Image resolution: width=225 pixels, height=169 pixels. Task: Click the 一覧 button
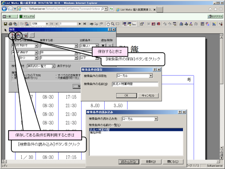[x=10, y=17]
